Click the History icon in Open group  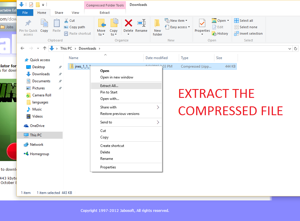pyautogui.click(x=214, y=34)
